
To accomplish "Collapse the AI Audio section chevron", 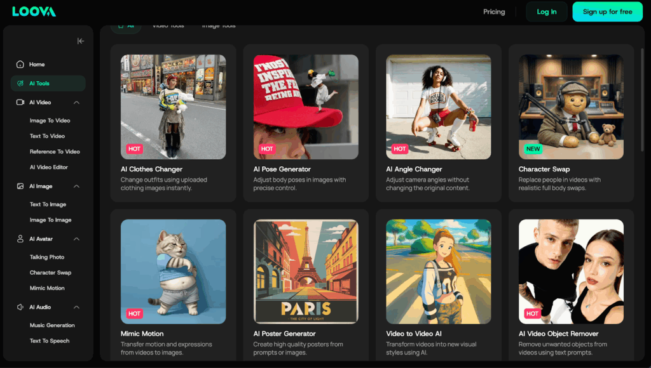I will point(76,307).
